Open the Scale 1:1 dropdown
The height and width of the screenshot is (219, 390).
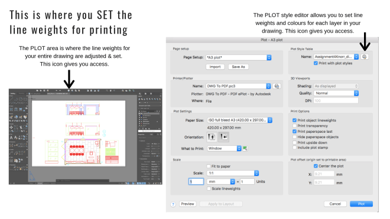(x=233, y=173)
